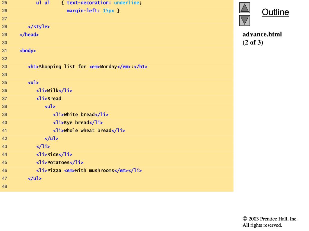The image size is (309, 231).
Task: Click the closing </style> tag on line 28
Action: [39, 27]
